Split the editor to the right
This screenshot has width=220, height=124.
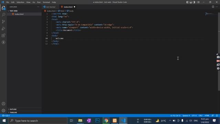[213, 7]
